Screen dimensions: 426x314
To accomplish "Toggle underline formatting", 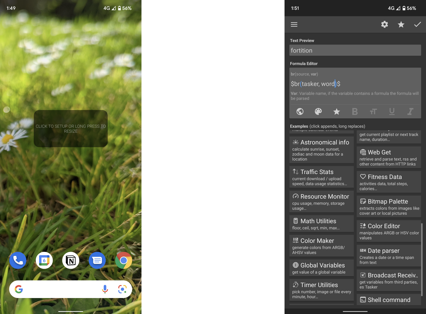I will [392, 111].
